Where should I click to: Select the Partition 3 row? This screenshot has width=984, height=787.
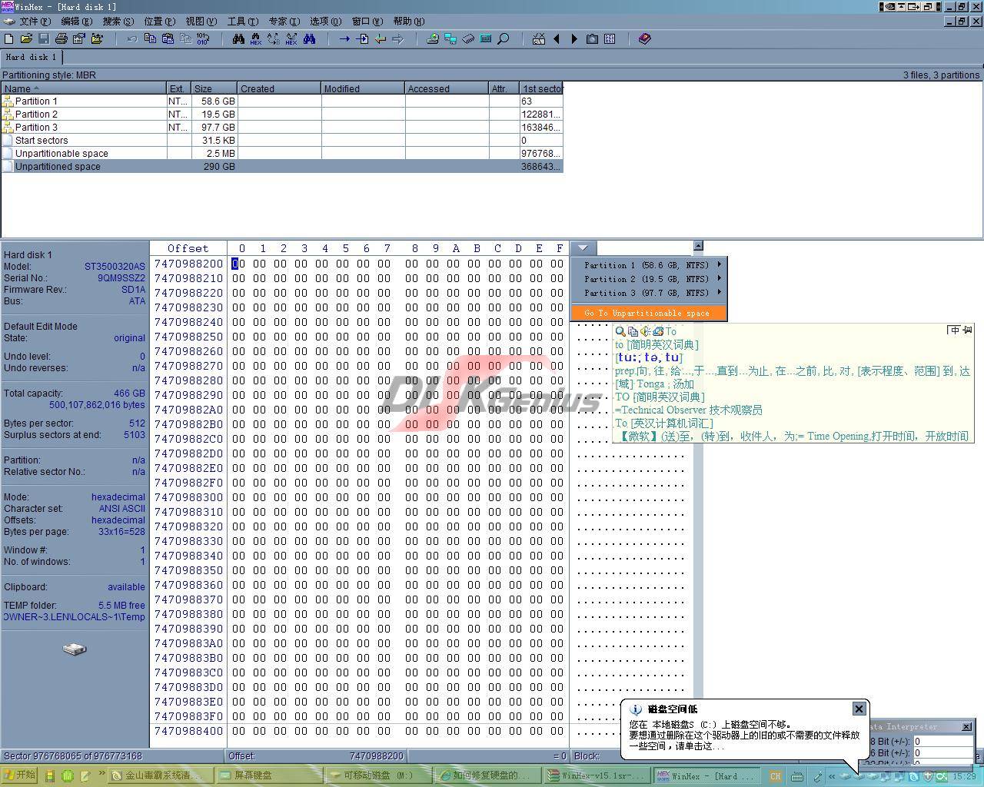(x=282, y=128)
